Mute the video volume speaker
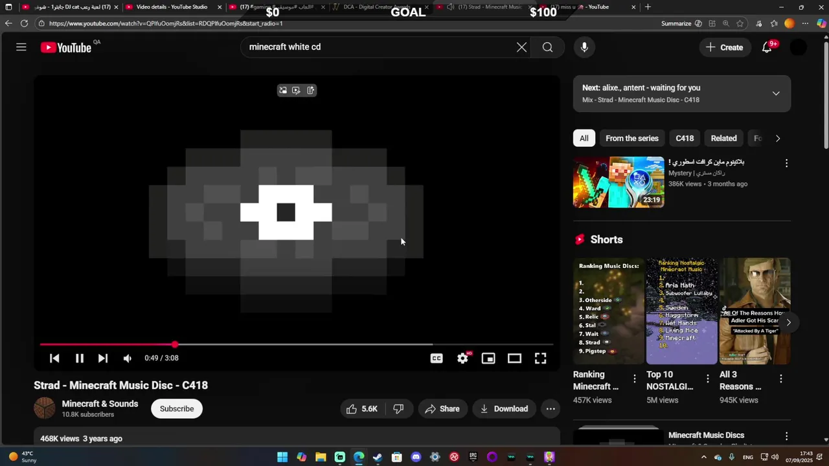Viewport: 829px width, 466px height. tap(128, 359)
